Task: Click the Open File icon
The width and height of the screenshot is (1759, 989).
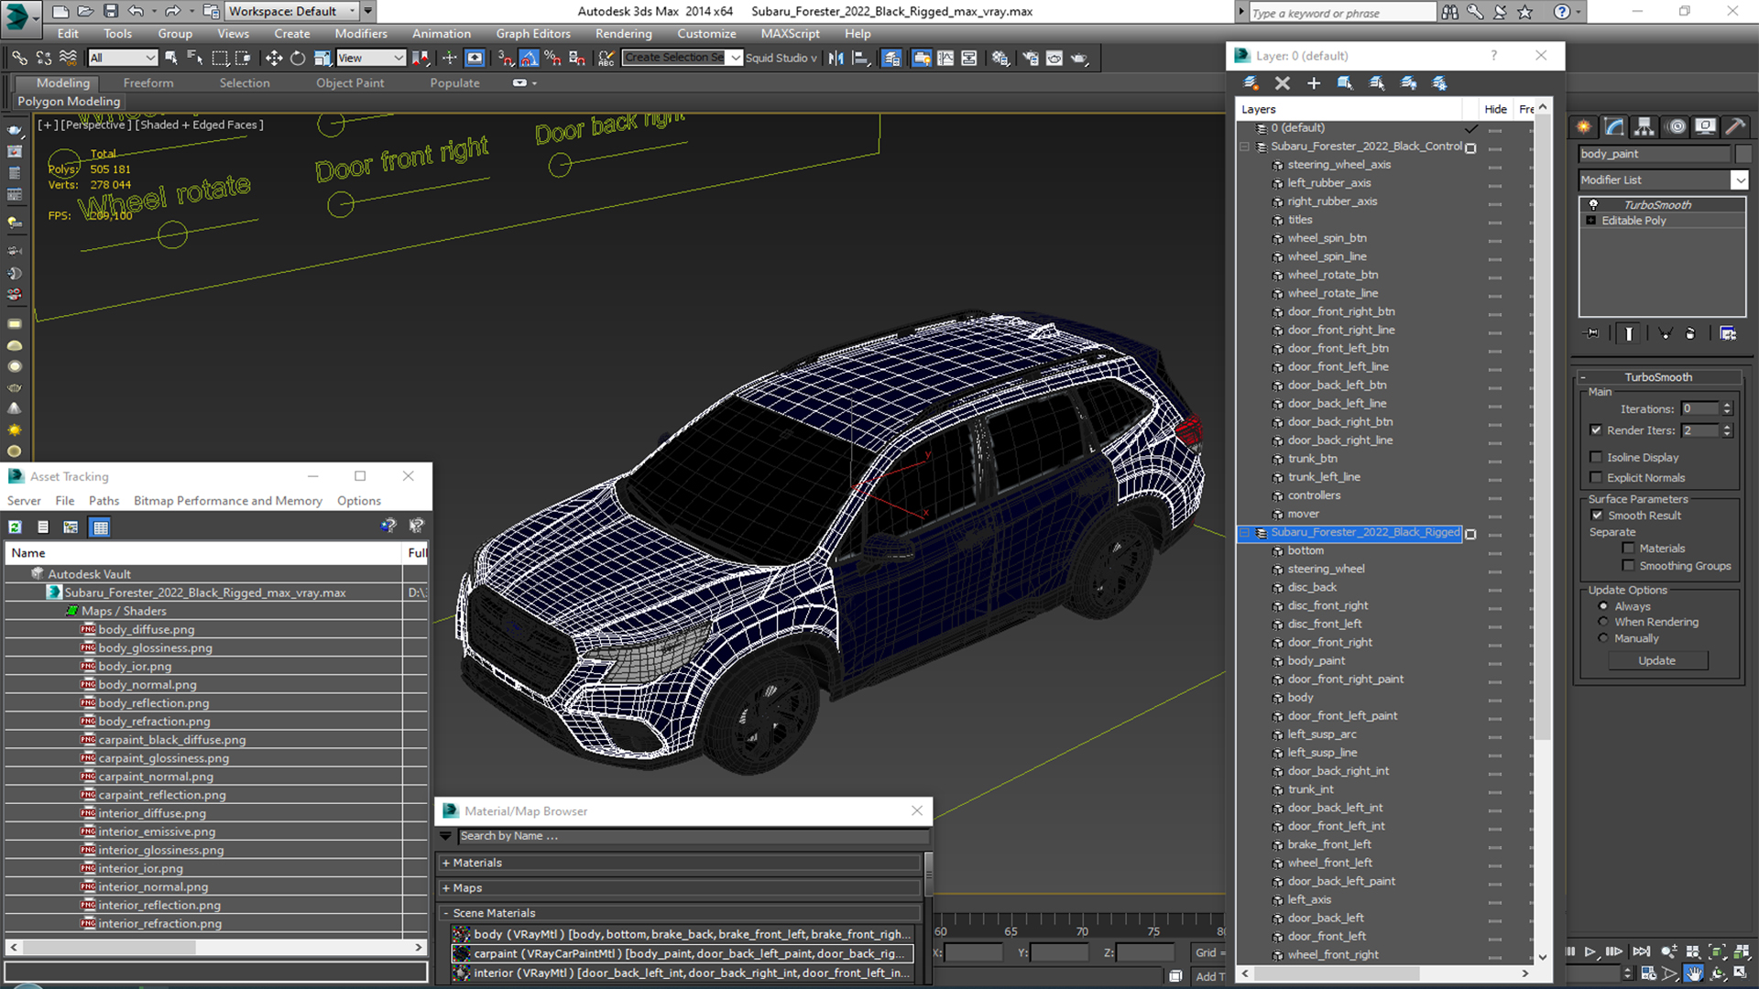Action: [x=85, y=11]
